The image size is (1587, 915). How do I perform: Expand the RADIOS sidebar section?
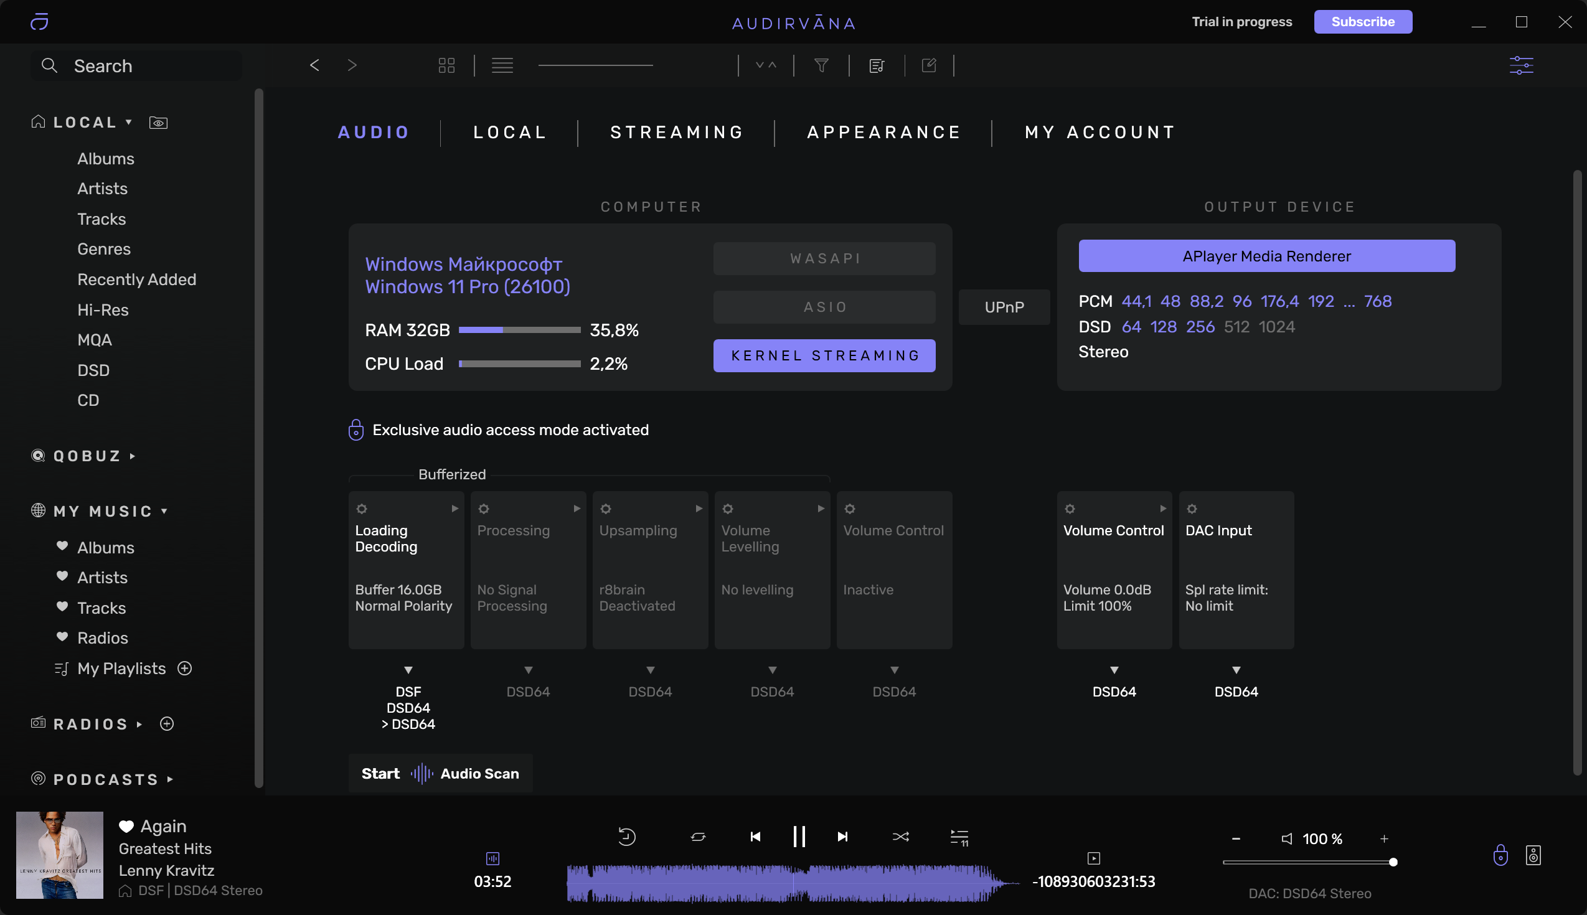pyautogui.click(x=139, y=724)
